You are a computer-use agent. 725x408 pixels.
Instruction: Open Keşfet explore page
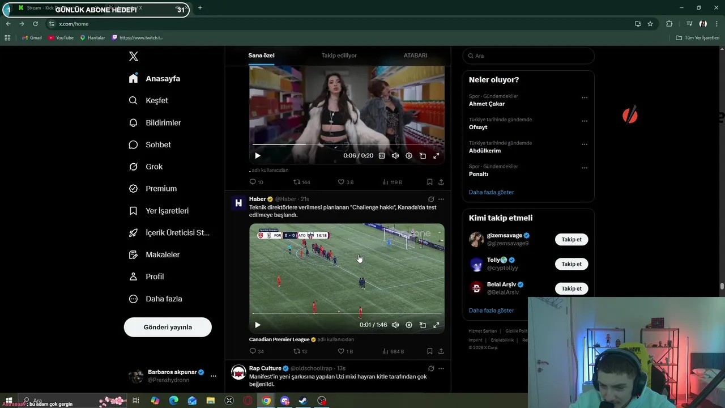148,100
